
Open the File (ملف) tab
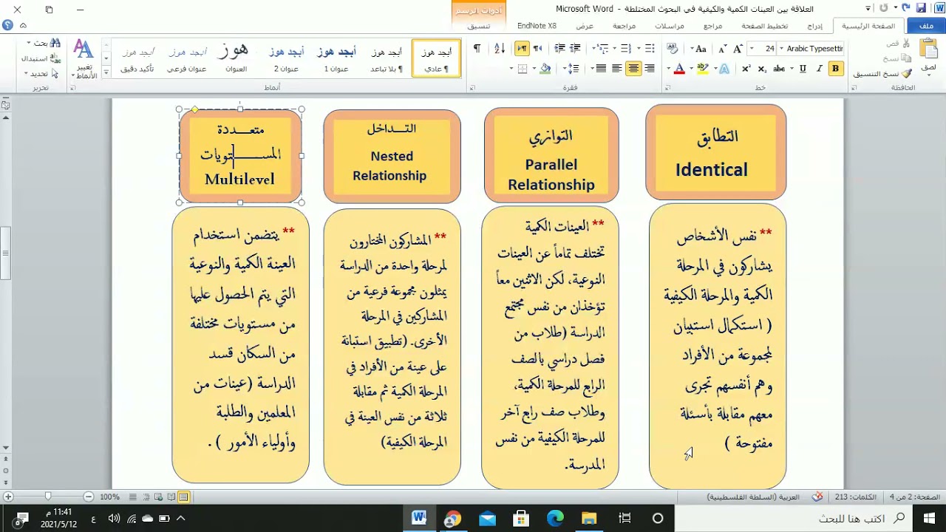(926, 26)
